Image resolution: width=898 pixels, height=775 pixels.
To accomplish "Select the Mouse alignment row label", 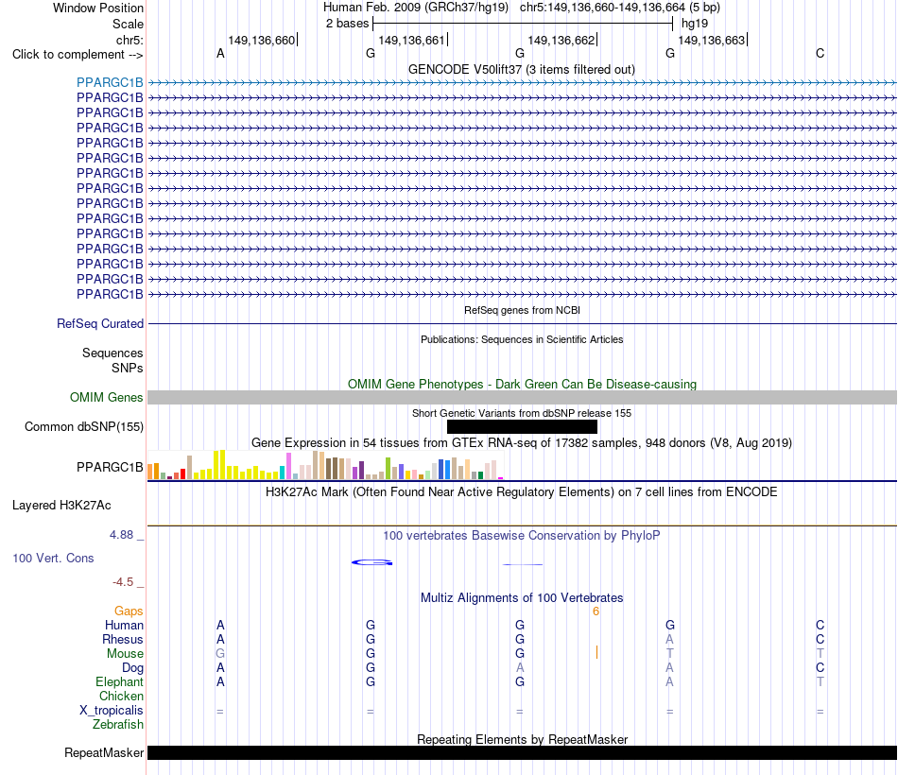I will 125,654.
